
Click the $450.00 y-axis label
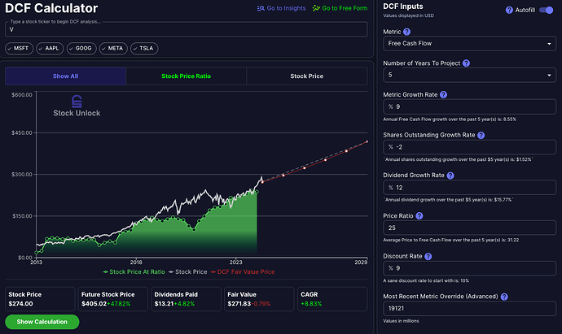(22, 133)
